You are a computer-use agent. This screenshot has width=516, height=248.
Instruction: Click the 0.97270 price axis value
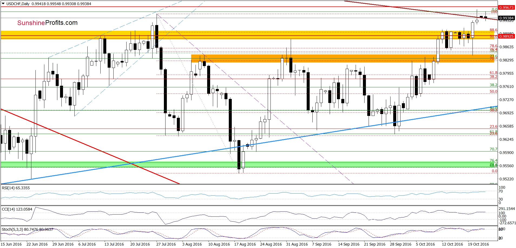[506, 100]
